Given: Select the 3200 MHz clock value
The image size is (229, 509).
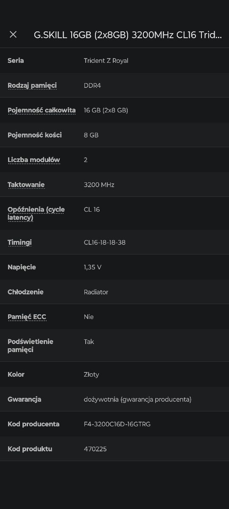Looking at the screenshot, I should (99, 185).
